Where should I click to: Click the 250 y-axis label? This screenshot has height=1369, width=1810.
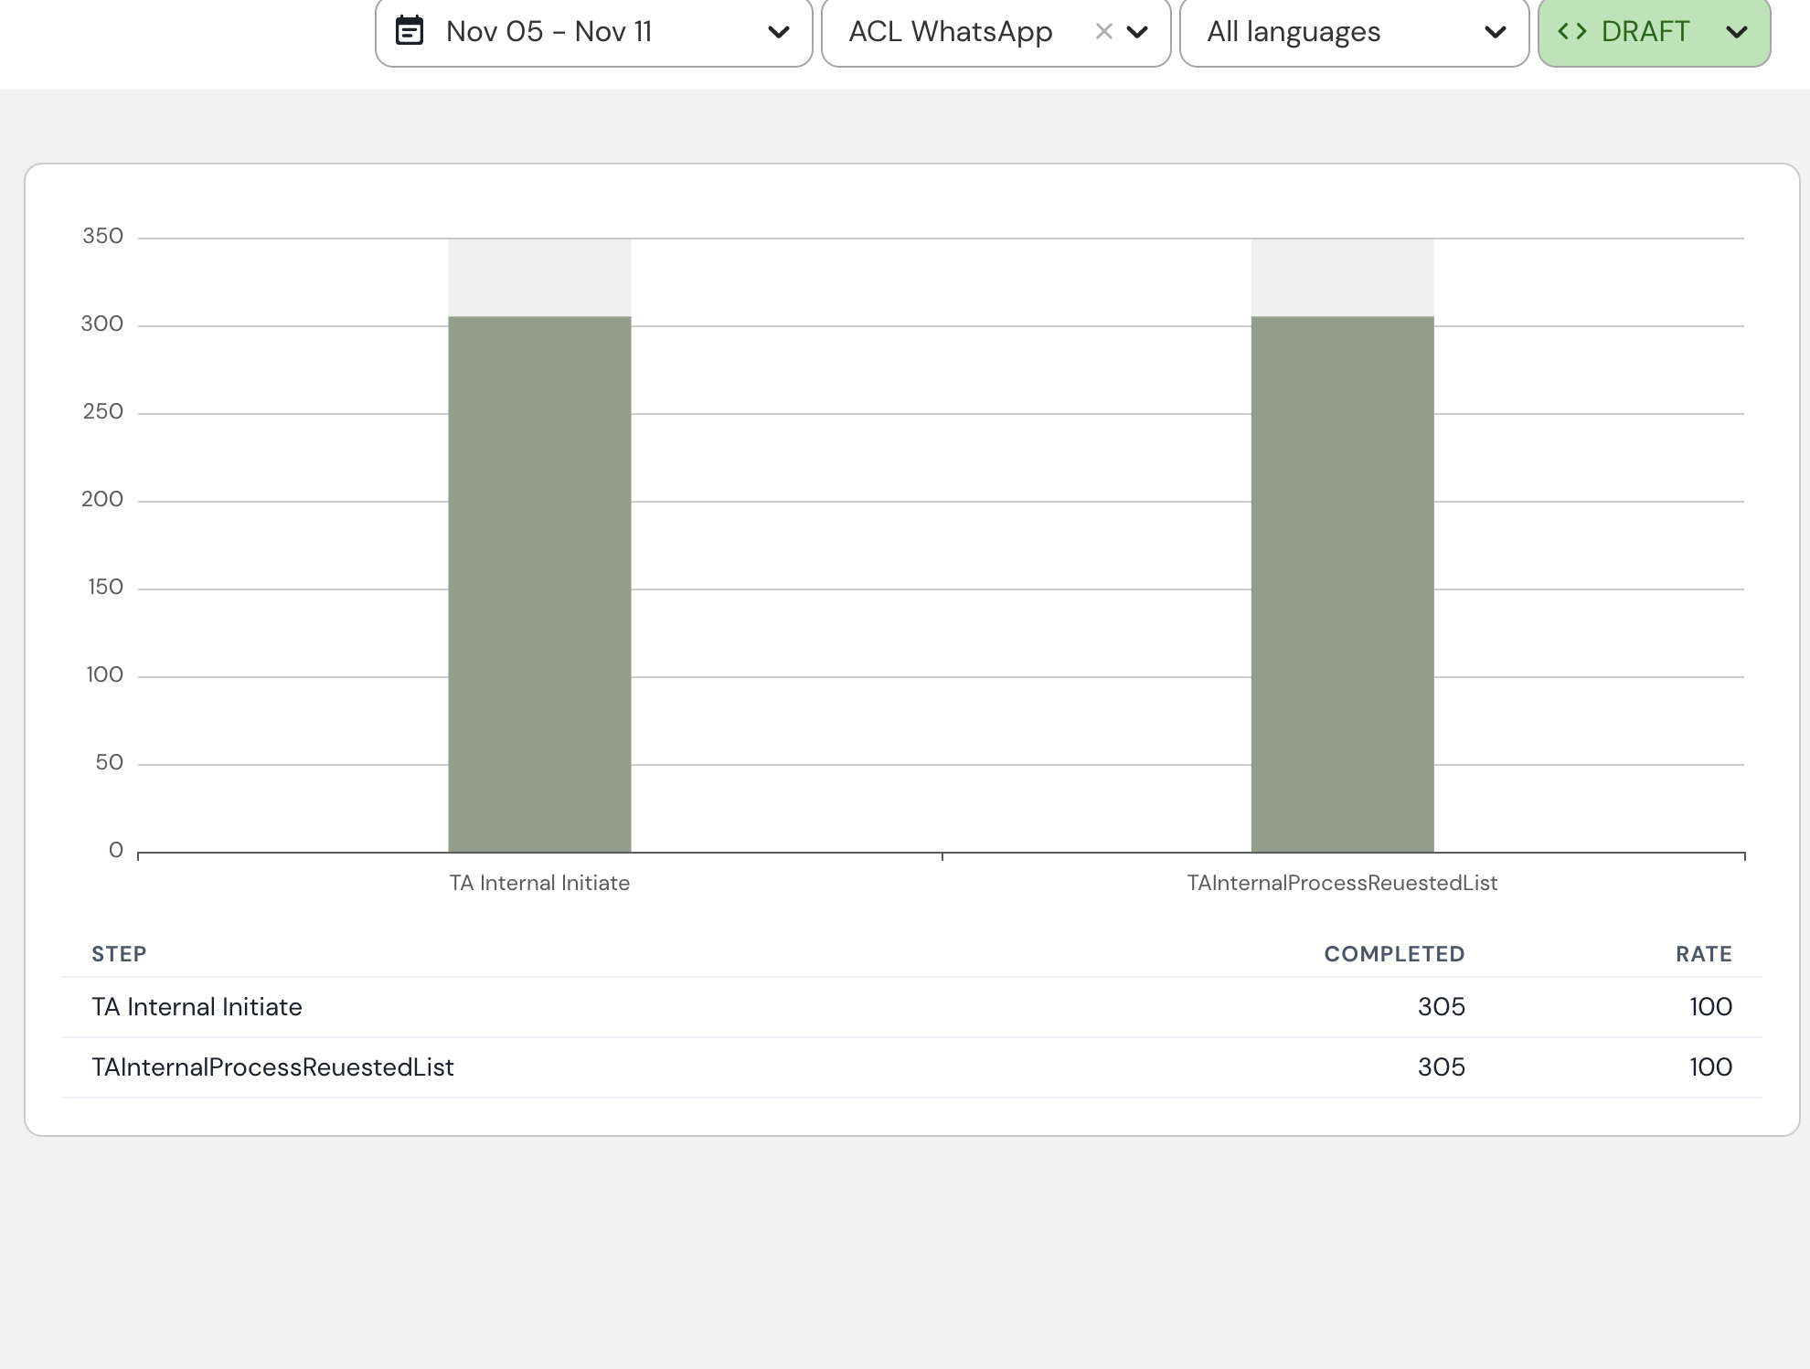click(x=102, y=411)
